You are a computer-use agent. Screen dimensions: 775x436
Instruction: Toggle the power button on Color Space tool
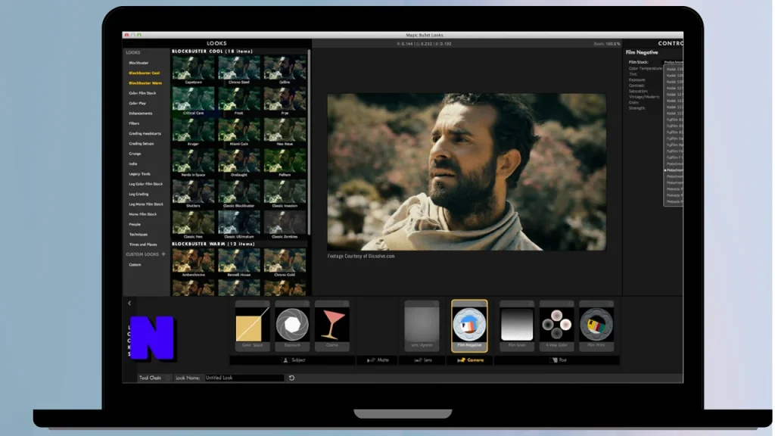[266, 304]
